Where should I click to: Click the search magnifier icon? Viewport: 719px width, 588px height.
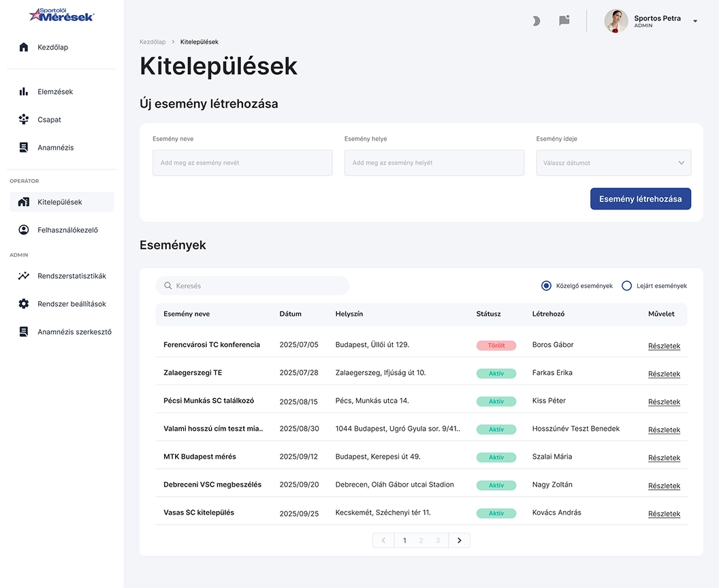167,286
